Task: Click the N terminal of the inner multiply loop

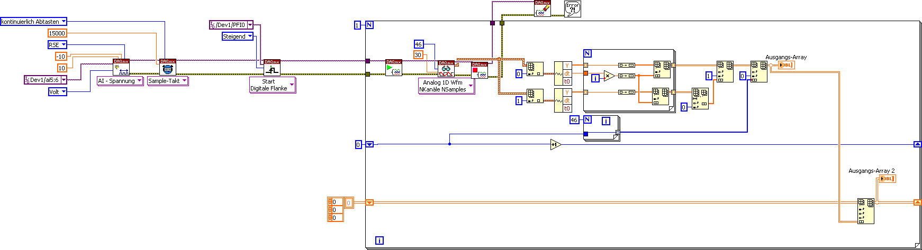Action: (x=587, y=53)
